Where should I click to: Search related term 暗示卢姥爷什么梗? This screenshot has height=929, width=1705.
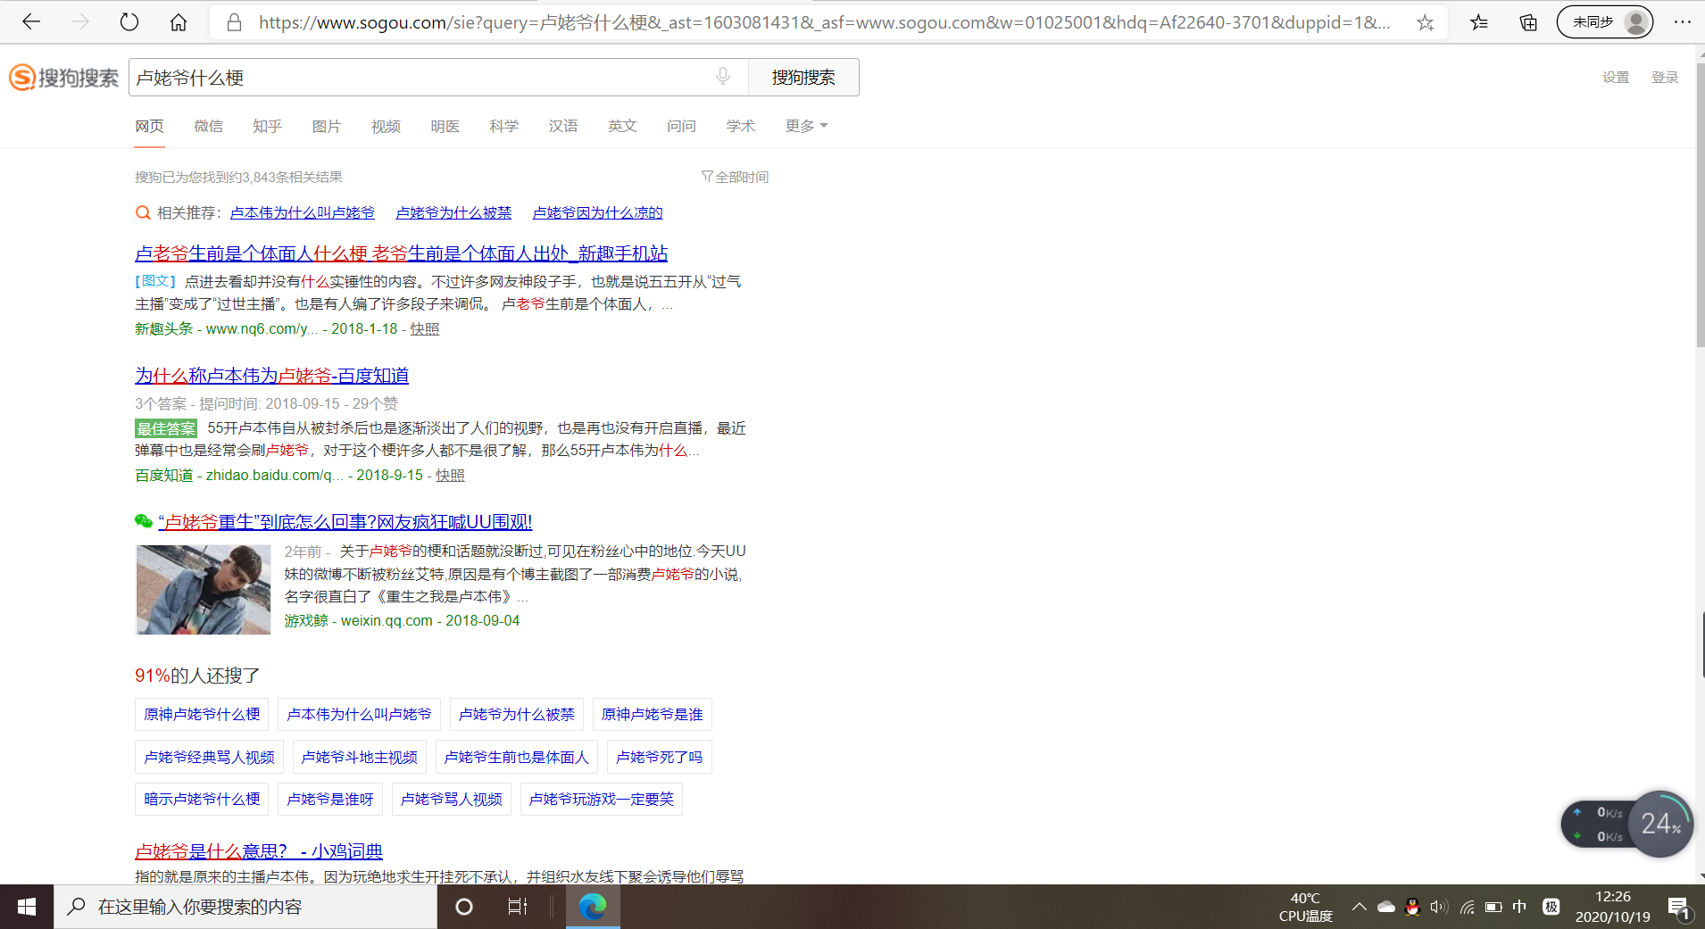click(x=202, y=799)
